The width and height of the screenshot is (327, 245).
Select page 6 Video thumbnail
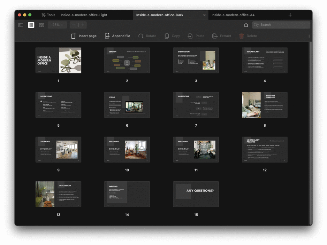click(x=127, y=105)
